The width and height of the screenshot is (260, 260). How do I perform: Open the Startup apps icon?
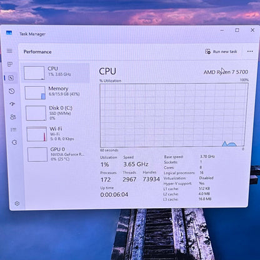[12, 104]
